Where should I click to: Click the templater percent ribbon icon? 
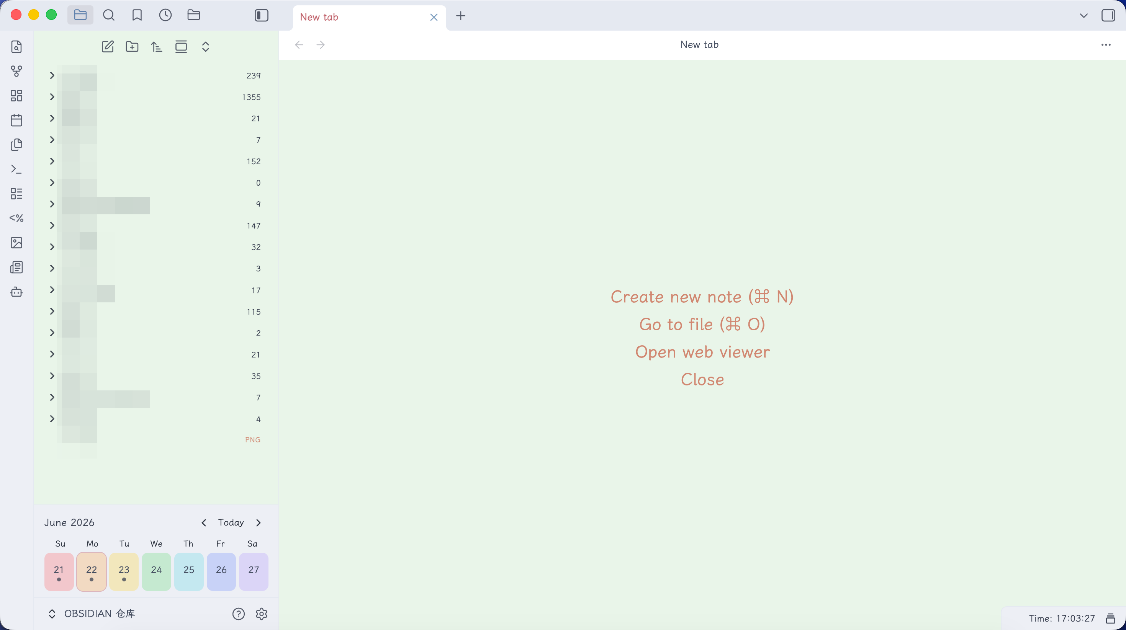pos(16,218)
